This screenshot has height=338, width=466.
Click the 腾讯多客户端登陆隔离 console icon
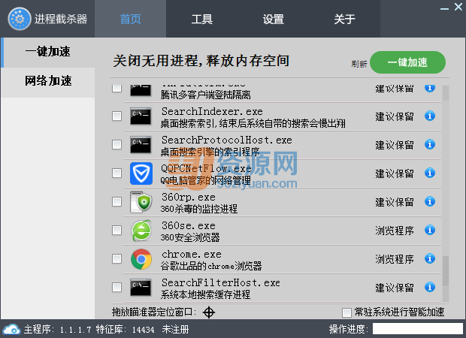(141, 90)
